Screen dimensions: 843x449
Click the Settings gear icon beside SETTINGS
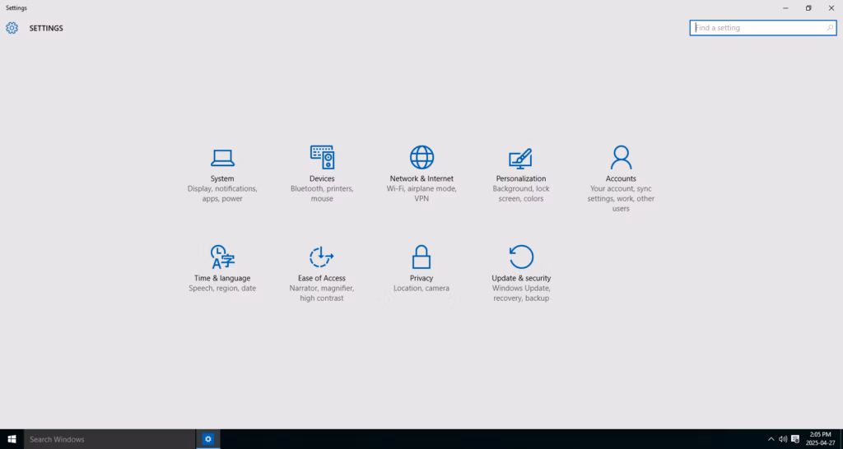coord(12,28)
